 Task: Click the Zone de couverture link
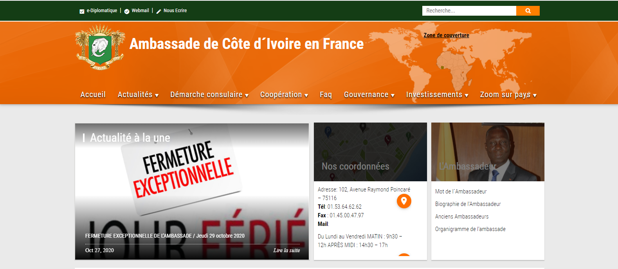(446, 35)
